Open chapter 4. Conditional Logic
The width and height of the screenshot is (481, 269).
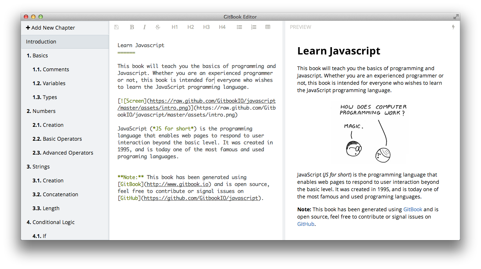65,222
